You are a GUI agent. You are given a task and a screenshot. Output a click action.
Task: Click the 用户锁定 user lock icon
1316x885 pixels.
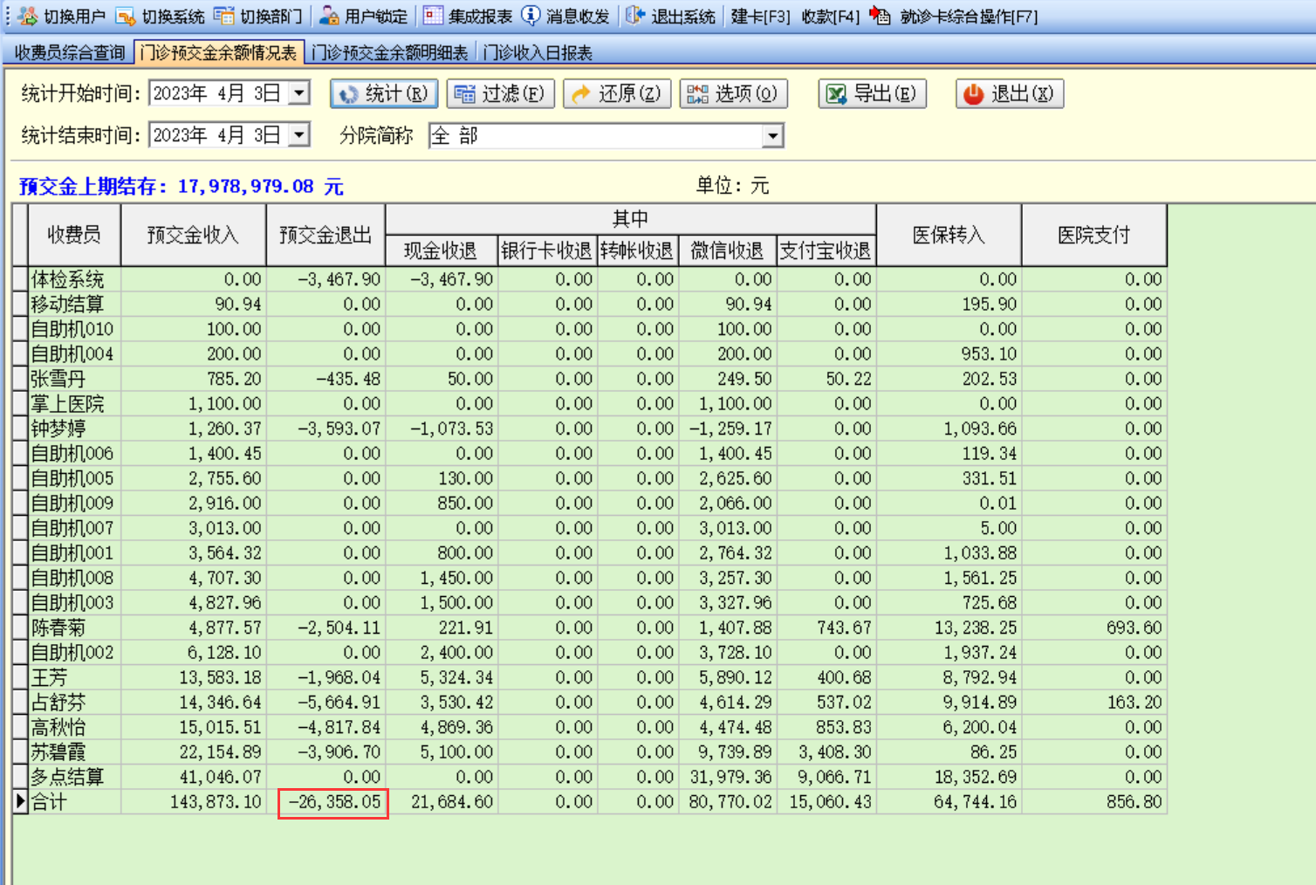329,16
